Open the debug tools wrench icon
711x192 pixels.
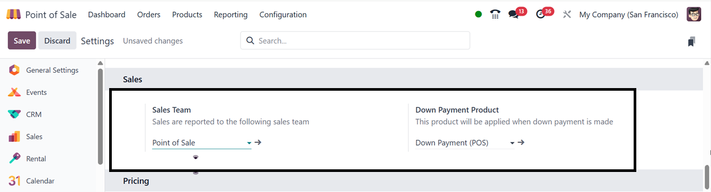(x=567, y=15)
